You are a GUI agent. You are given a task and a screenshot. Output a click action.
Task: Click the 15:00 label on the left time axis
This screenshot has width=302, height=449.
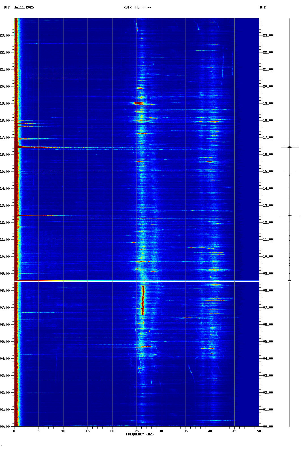click(5, 171)
